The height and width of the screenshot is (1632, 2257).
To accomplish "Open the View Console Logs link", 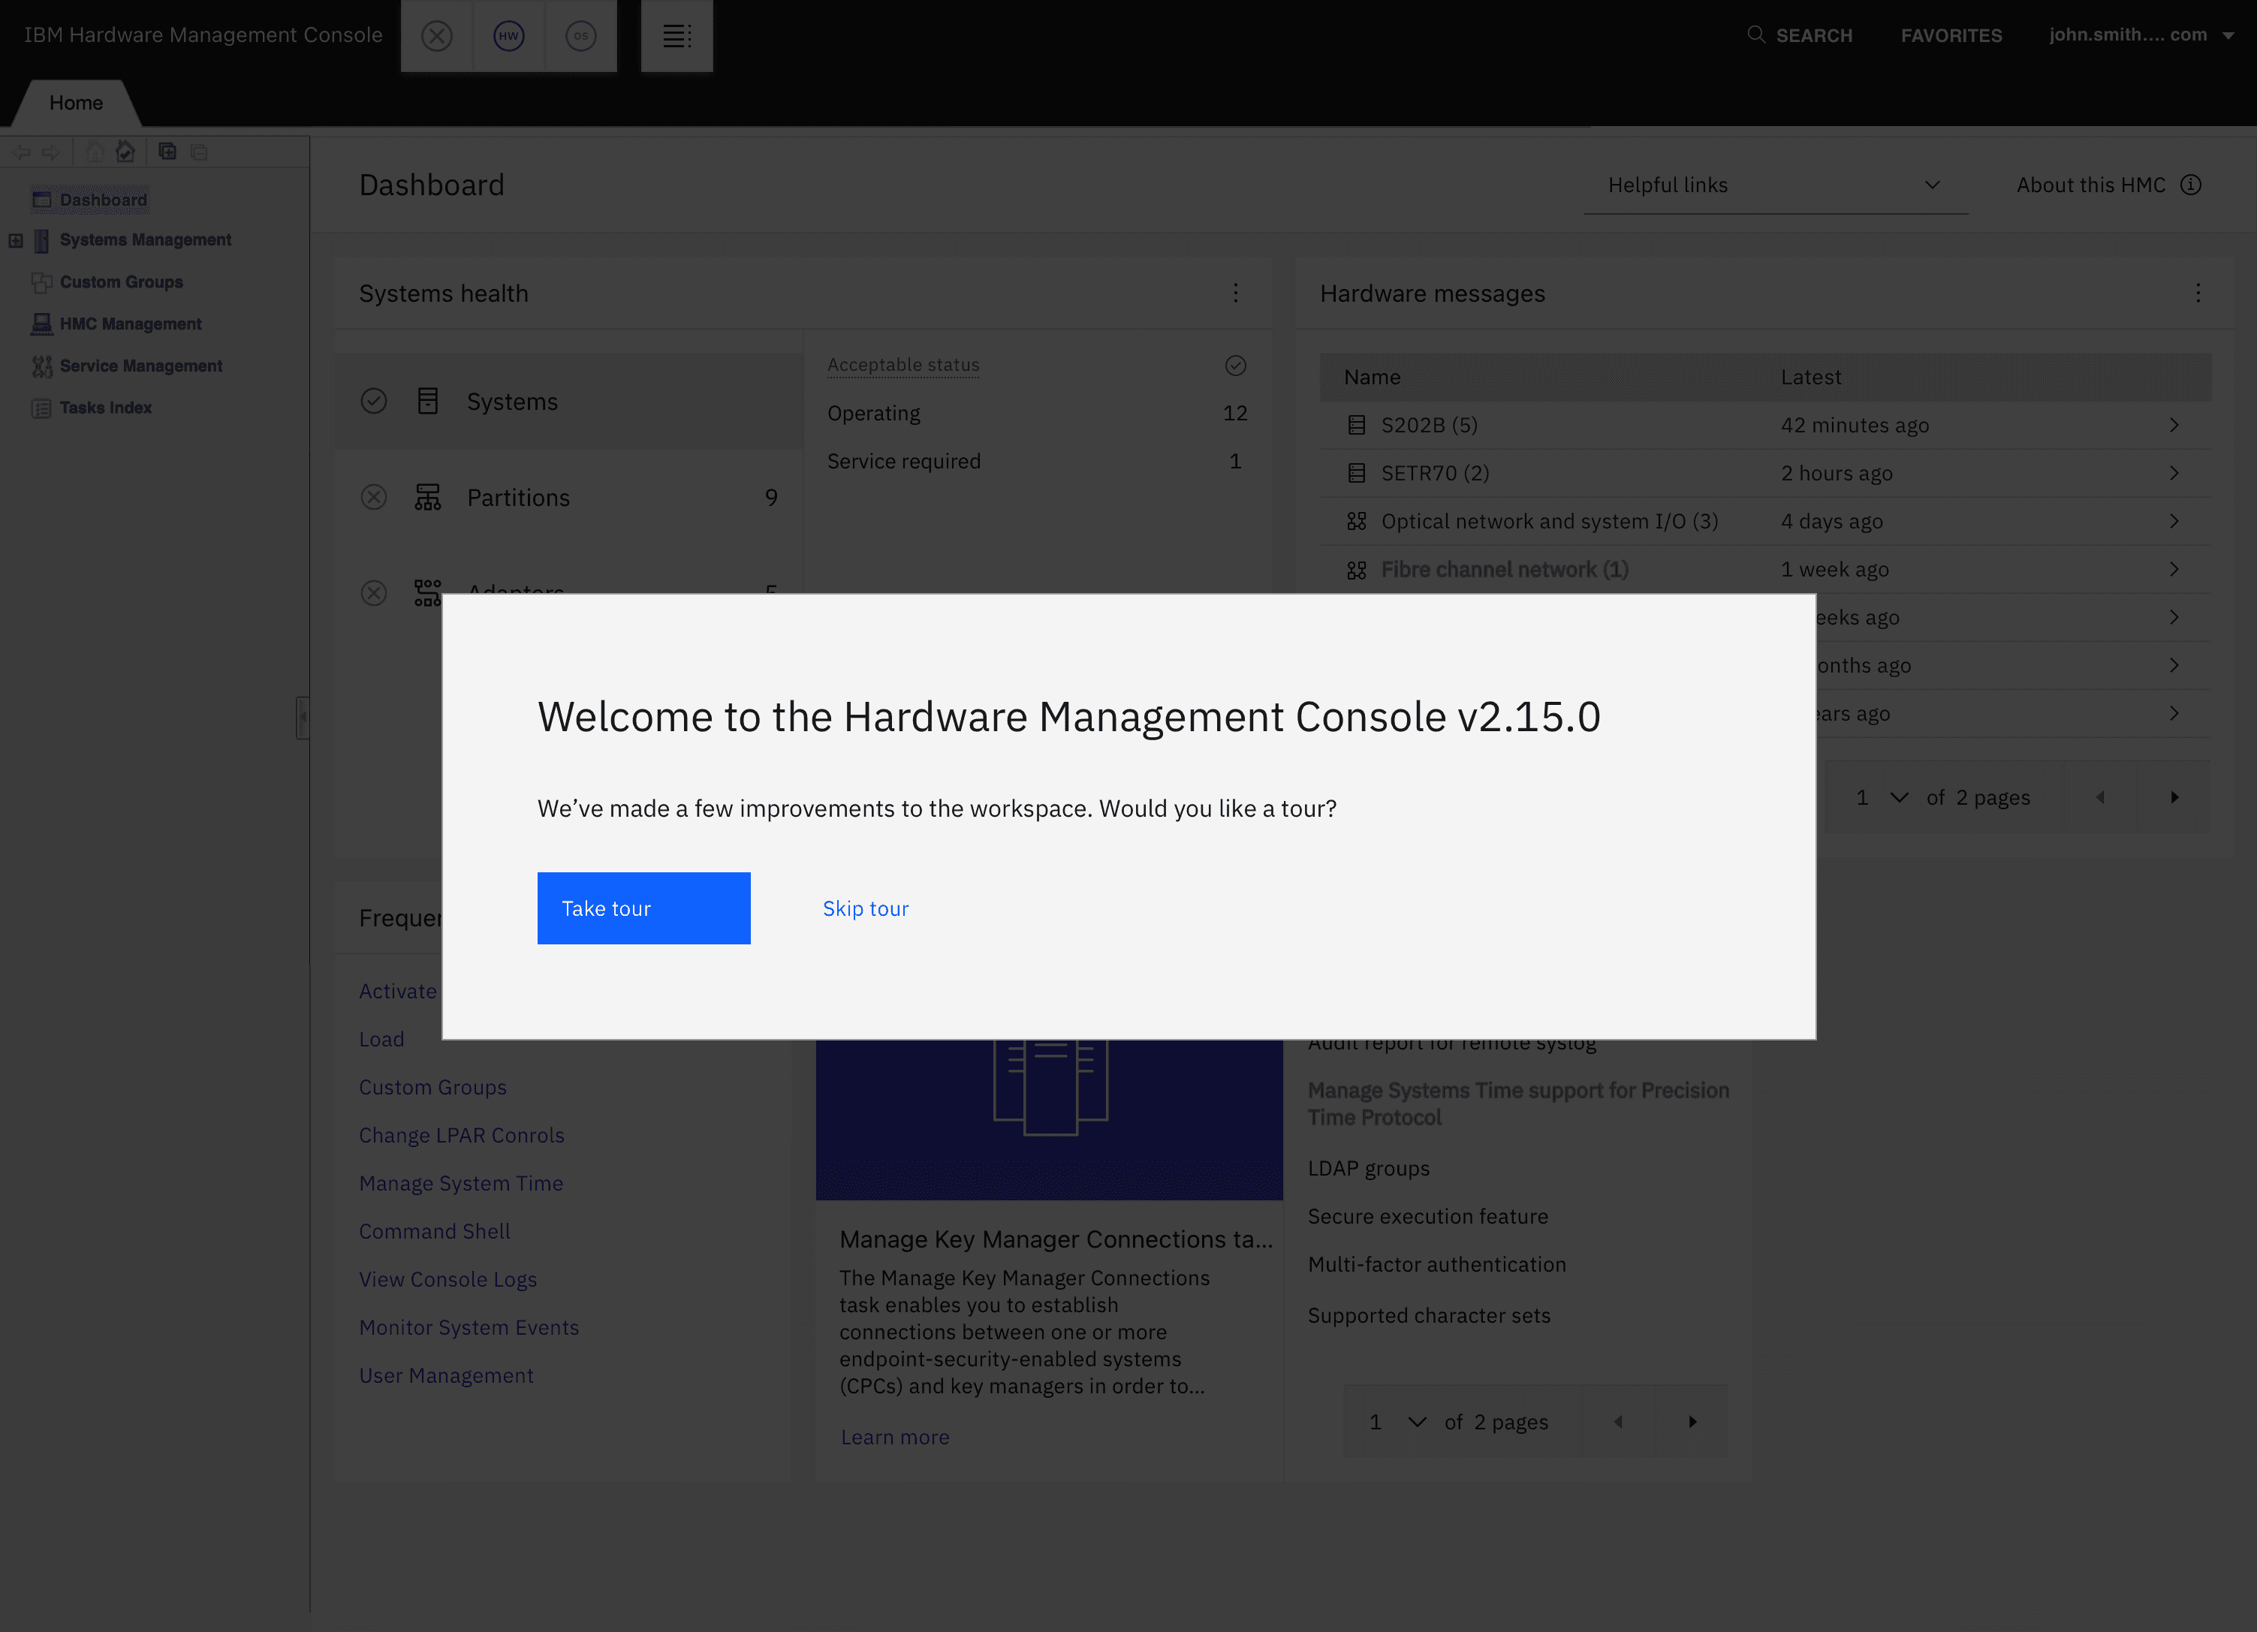I will coord(447,1278).
